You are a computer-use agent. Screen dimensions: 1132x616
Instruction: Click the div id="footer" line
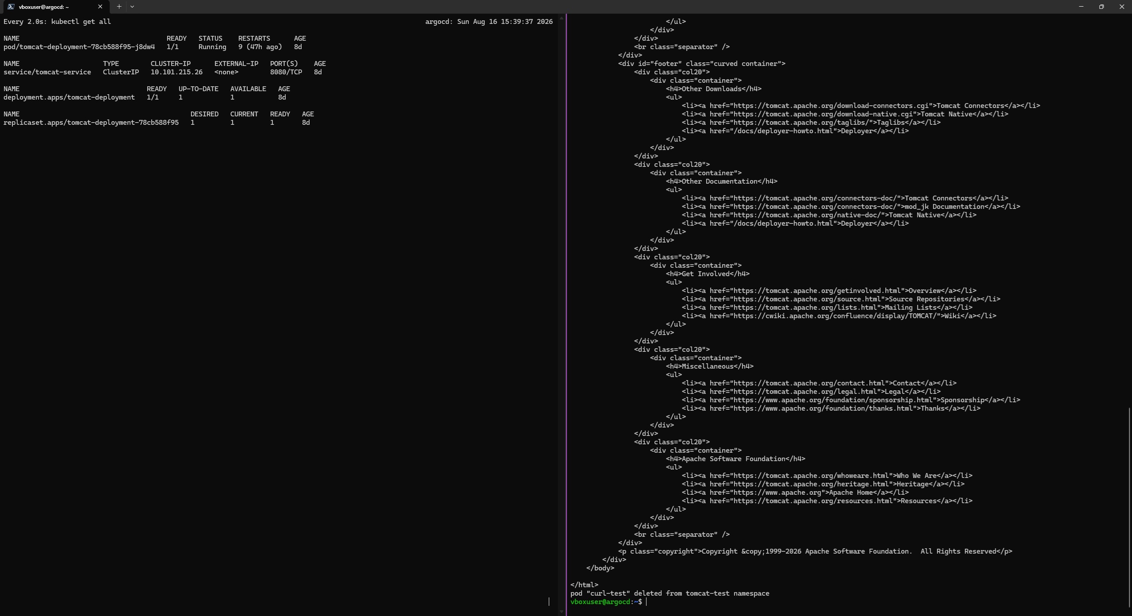pyautogui.click(x=702, y=64)
